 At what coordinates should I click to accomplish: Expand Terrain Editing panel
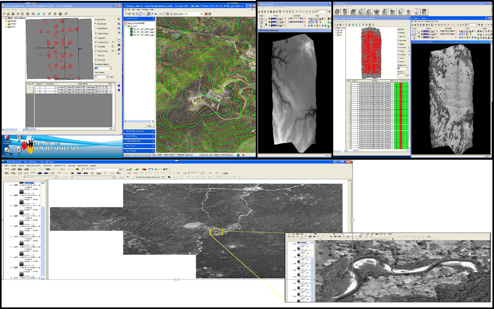tap(139, 136)
